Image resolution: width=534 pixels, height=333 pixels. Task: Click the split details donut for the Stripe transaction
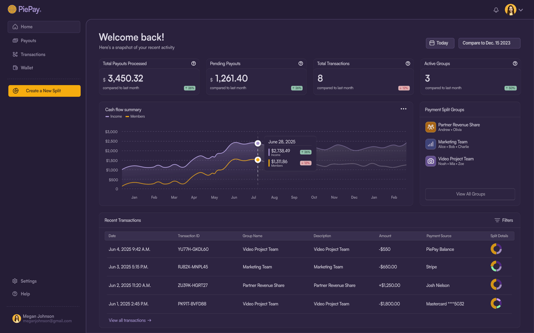(496, 266)
